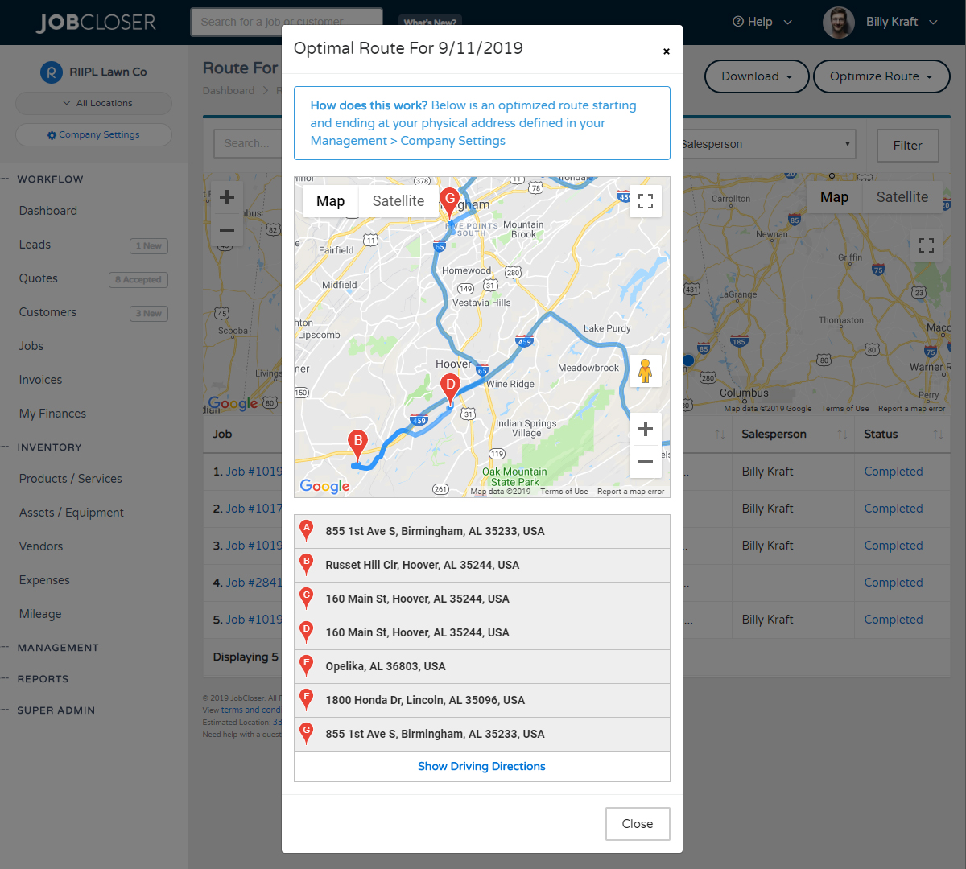Zoom in using the plus icon on left map
The width and height of the screenshot is (966, 869).
(227, 196)
